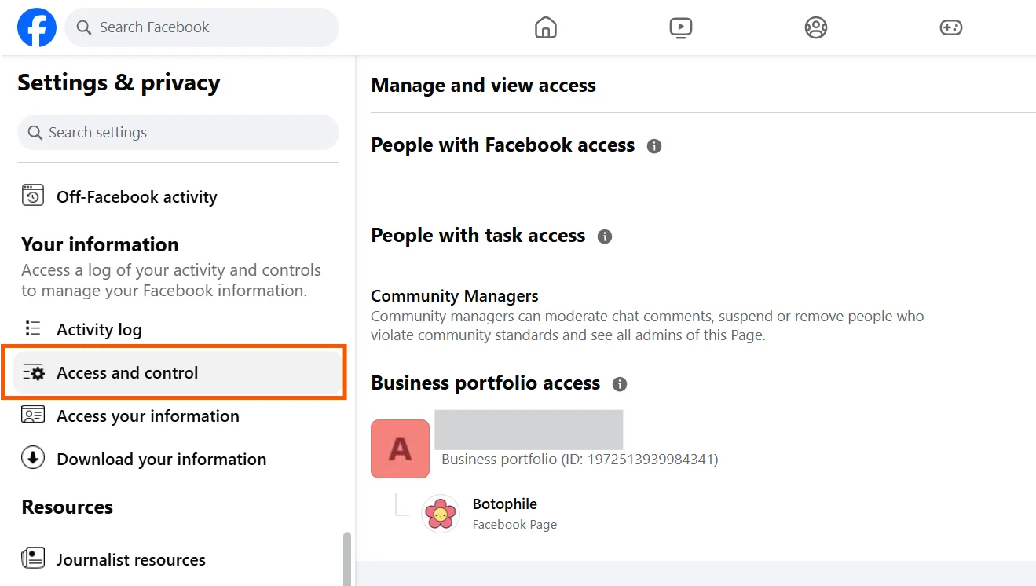Click the Download your information arrow icon

32,459
